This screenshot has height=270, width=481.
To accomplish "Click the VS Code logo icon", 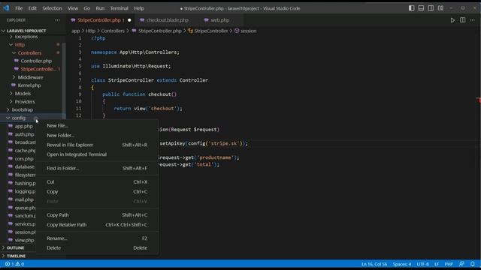I will click(x=6, y=8).
